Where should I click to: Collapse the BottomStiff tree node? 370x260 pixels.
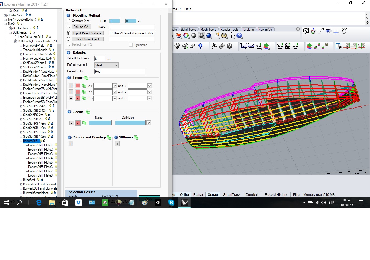pos(21,141)
